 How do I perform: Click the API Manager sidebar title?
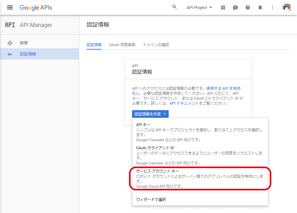(x=36, y=25)
